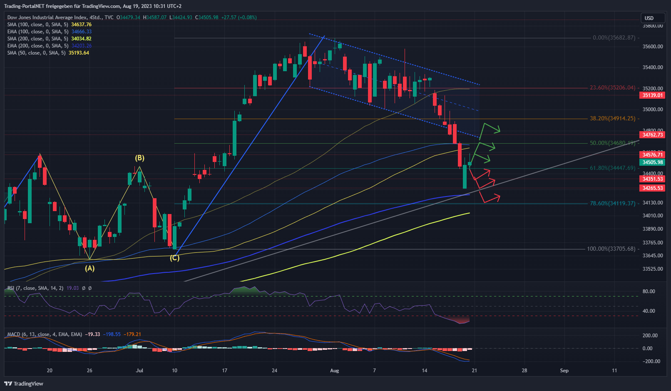Select the (C) wave label
This screenshot has width=671, height=391.
point(175,258)
